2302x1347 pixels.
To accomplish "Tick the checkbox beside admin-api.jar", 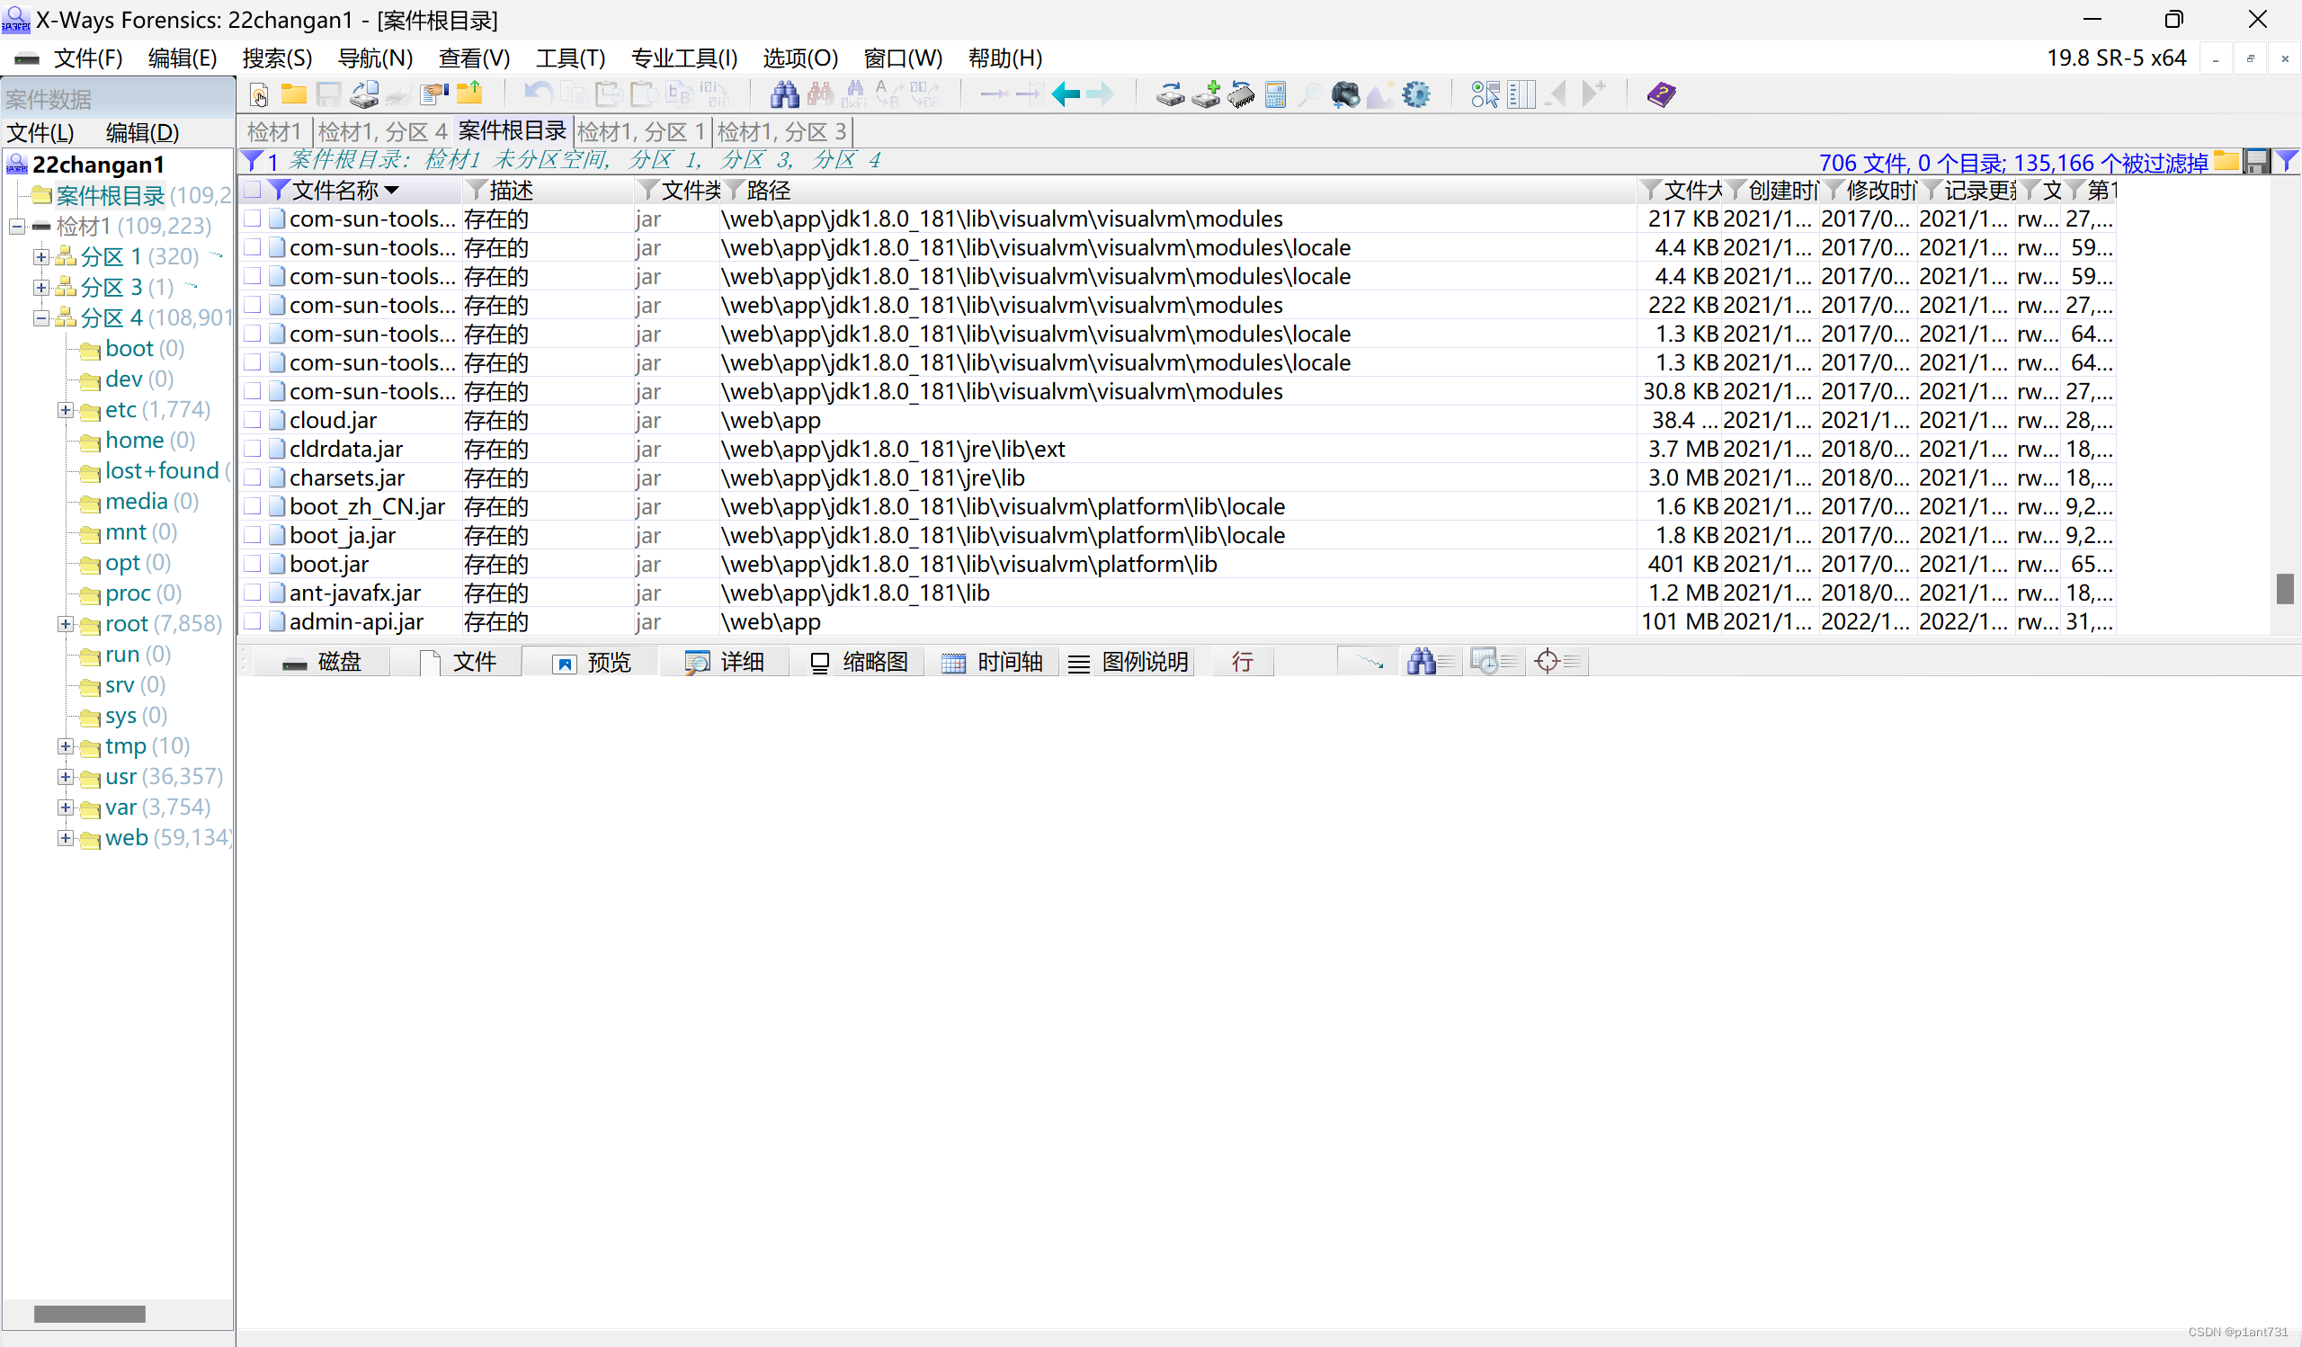I will click(x=253, y=622).
